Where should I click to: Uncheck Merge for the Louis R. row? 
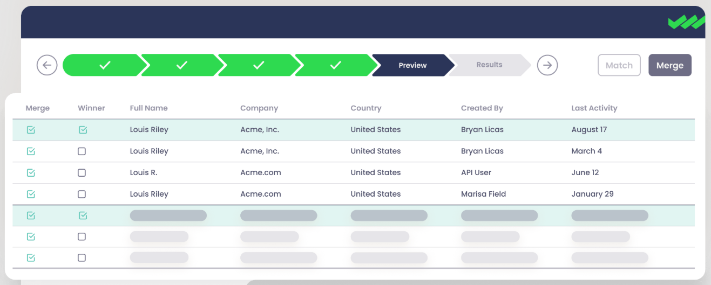[31, 173]
